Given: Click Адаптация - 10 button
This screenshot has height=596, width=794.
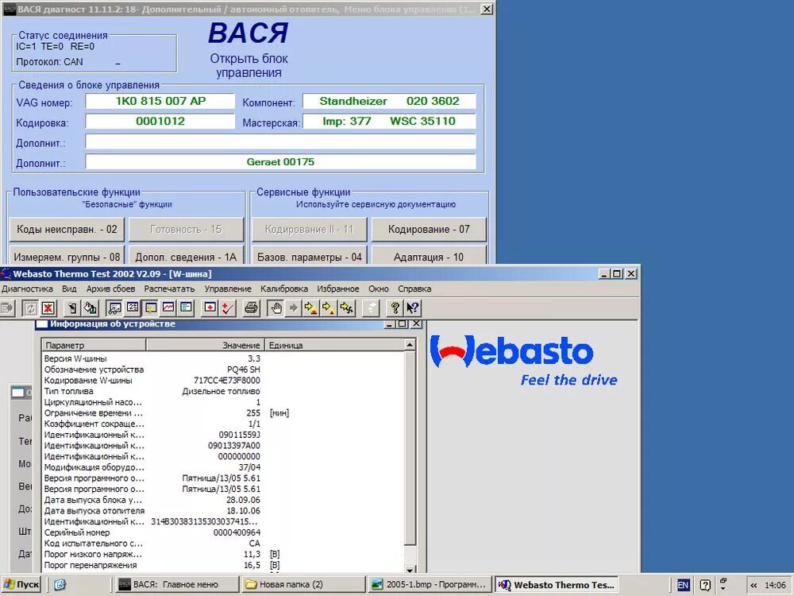Looking at the screenshot, I should (x=429, y=255).
